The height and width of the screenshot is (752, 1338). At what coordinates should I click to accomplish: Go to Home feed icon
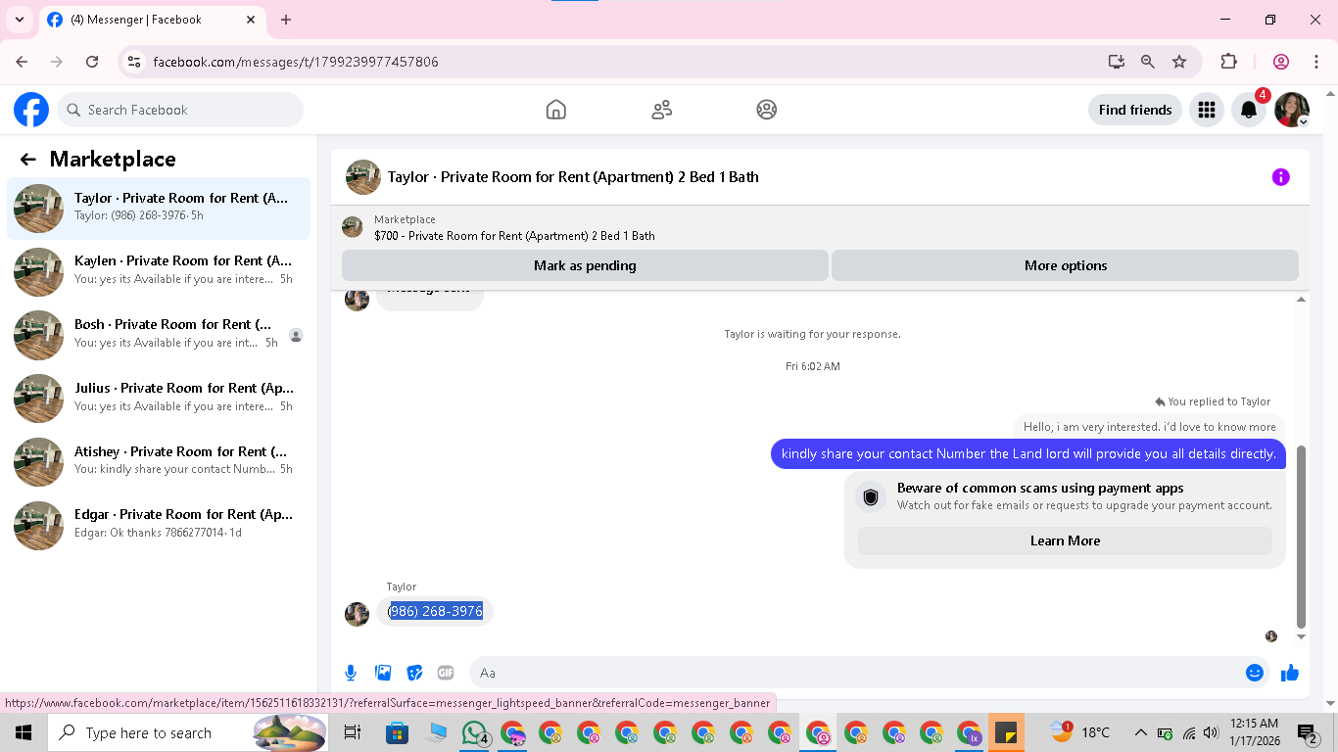click(x=555, y=110)
